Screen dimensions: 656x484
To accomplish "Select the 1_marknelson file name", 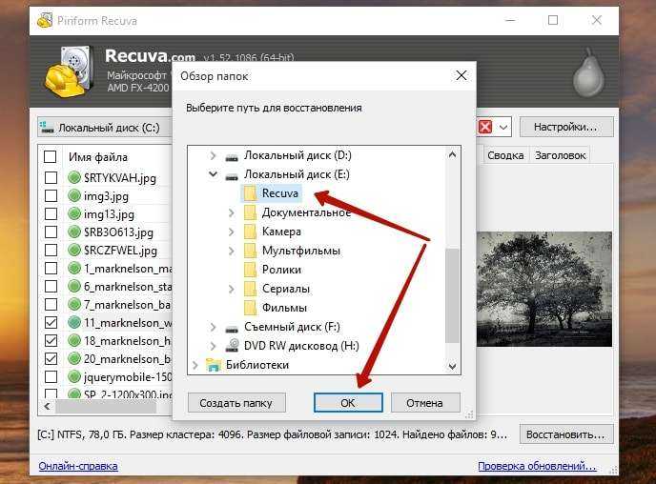I will click(128, 269).
